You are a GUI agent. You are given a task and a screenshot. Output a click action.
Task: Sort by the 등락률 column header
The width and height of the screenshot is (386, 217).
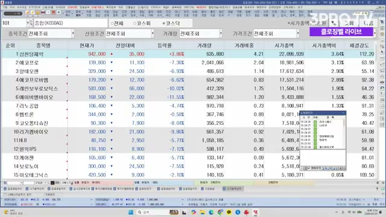click(x=165, y=46)
